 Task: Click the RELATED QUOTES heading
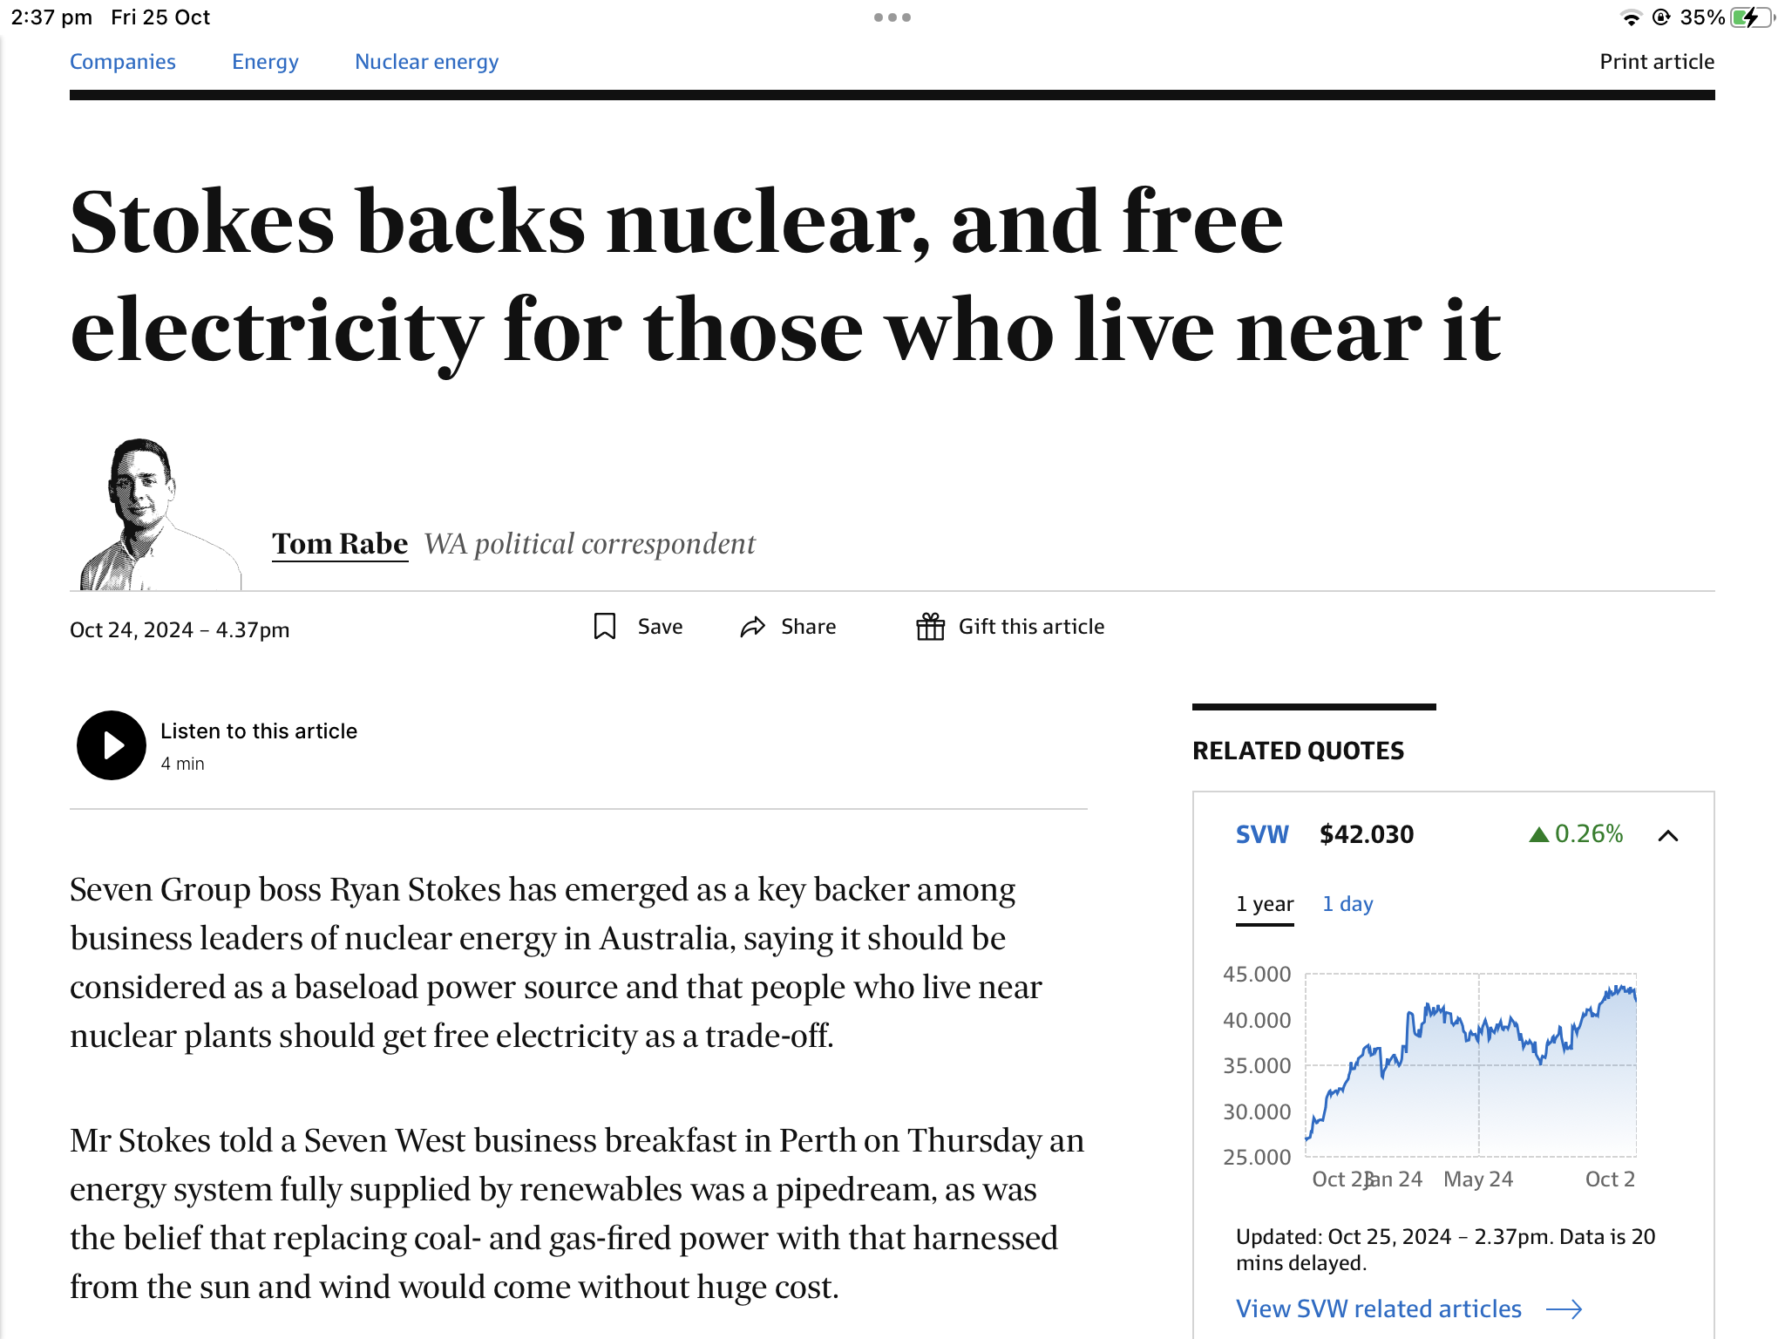pyautogui.click(x=1298, y=751)
